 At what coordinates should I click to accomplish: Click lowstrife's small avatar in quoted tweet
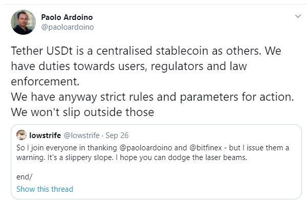click(x=22, y=135)
